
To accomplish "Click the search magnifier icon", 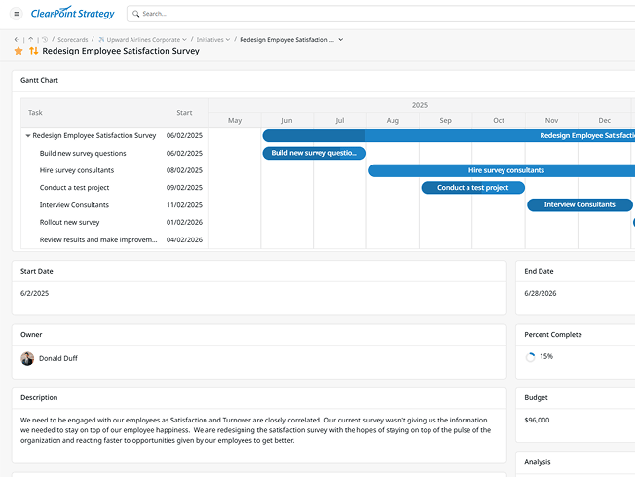I will pyautogui.click(x=136, y=14).
